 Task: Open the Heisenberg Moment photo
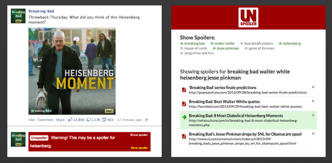72,71
